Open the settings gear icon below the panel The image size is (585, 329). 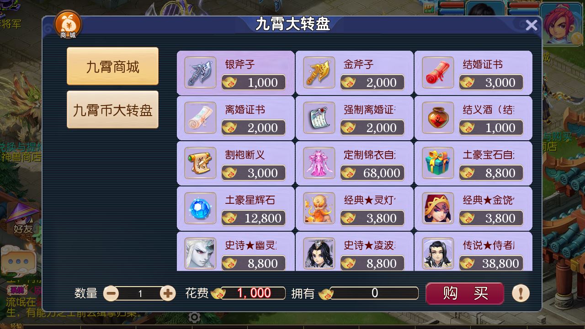[195, 317]
